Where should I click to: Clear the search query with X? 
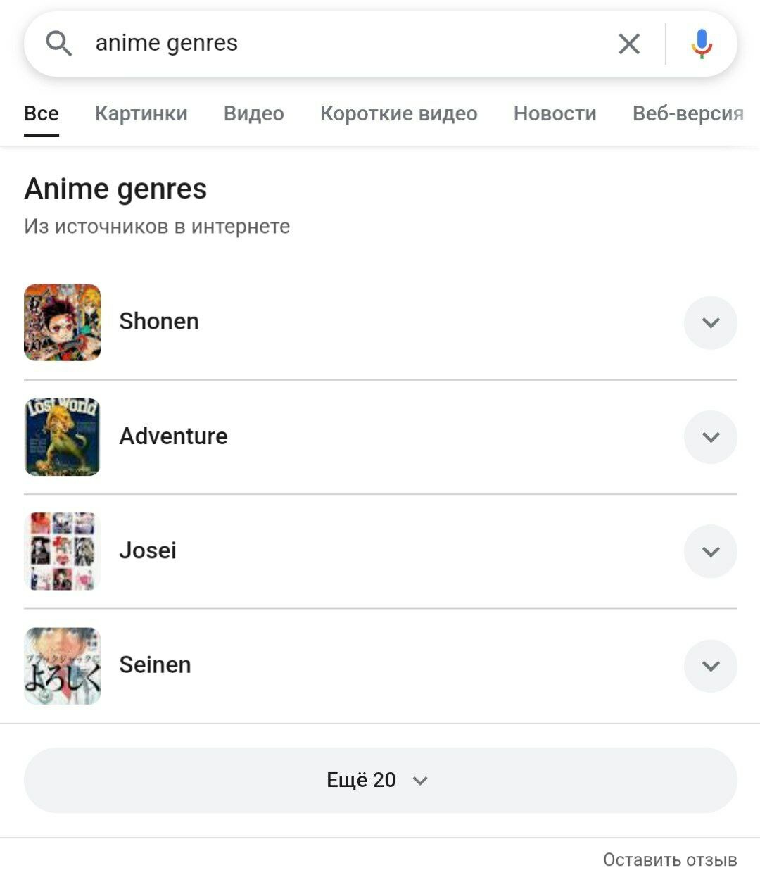tap(629, 44)
